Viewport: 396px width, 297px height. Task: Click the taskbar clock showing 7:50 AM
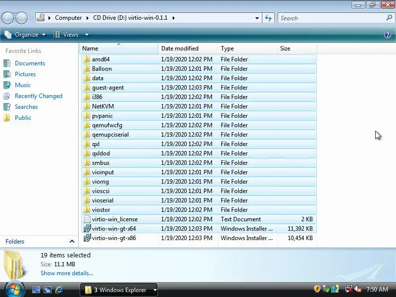coord(377,289)
